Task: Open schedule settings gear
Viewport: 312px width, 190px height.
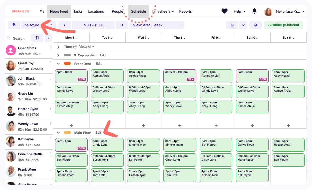Action: click(255, 25)
